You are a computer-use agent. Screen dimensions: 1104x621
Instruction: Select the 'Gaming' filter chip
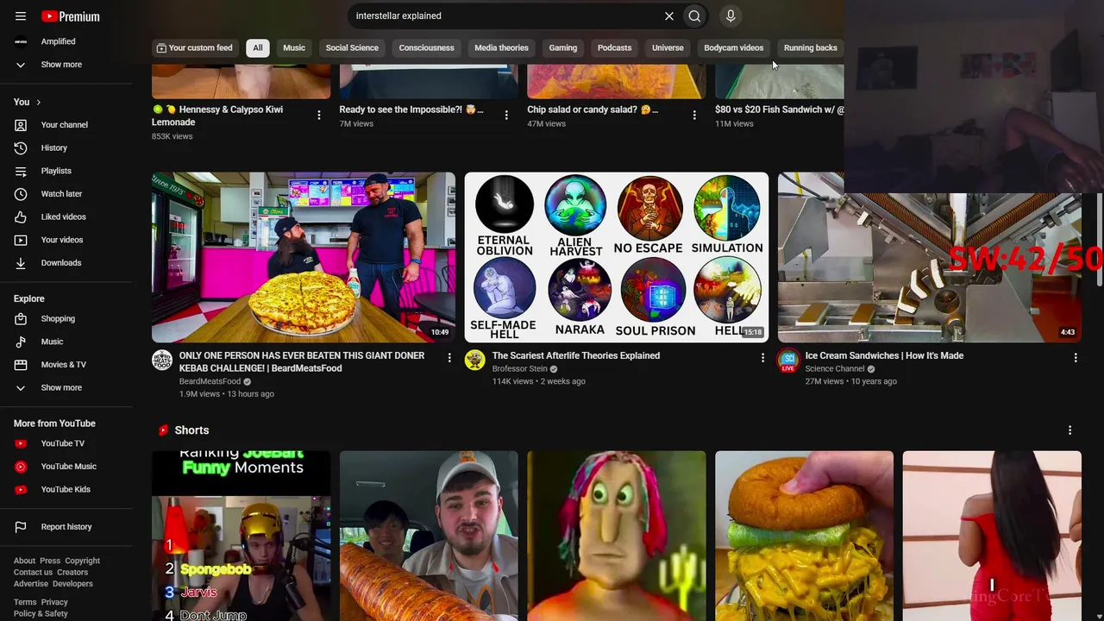click(563, 48)
